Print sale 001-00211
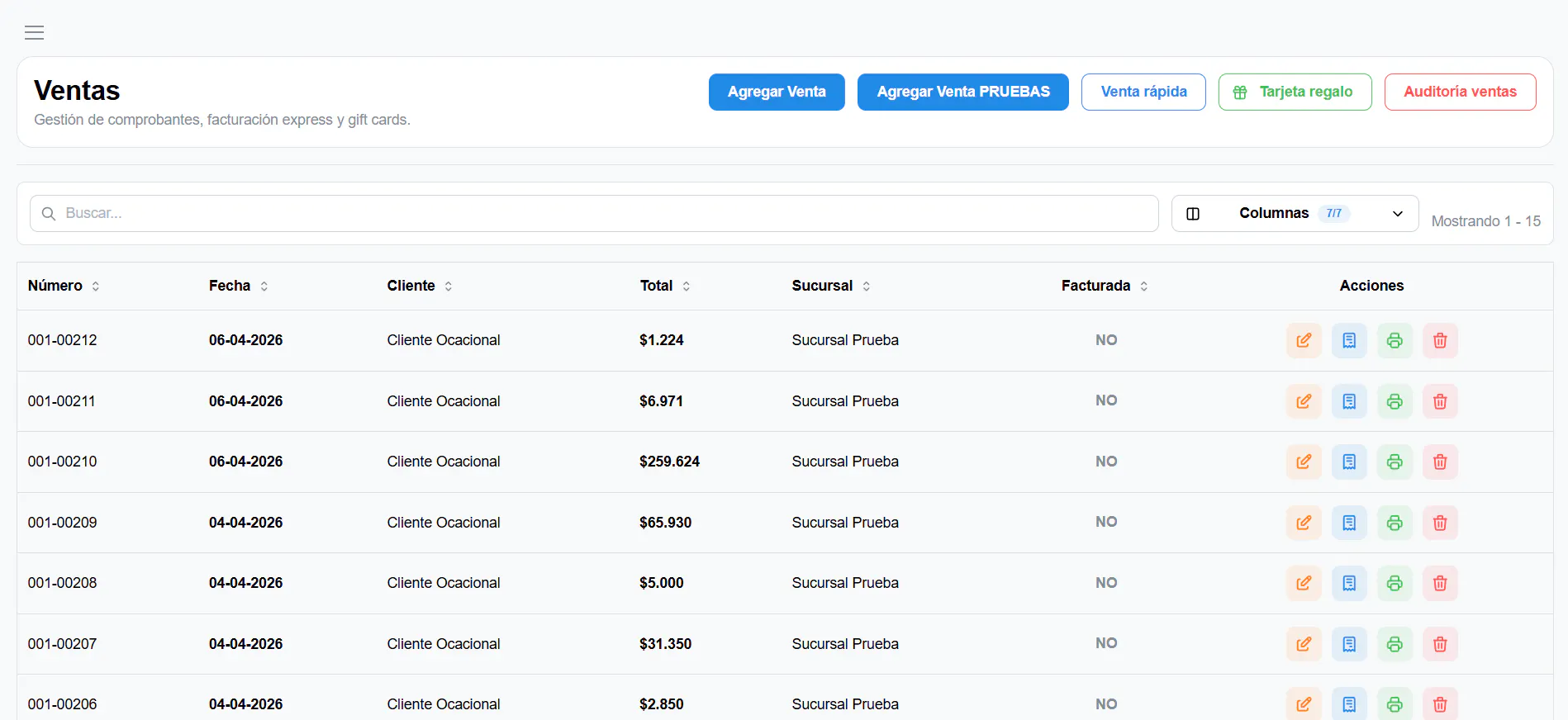 (1395, 401)
